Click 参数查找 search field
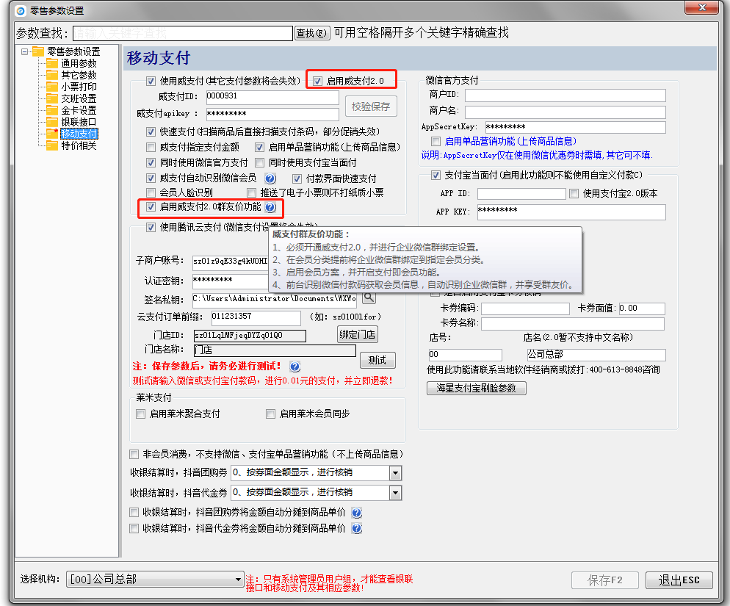 [x=182, y=33]
